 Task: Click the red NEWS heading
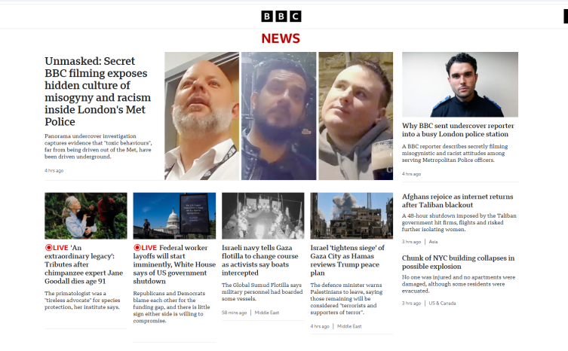(281, 38)
